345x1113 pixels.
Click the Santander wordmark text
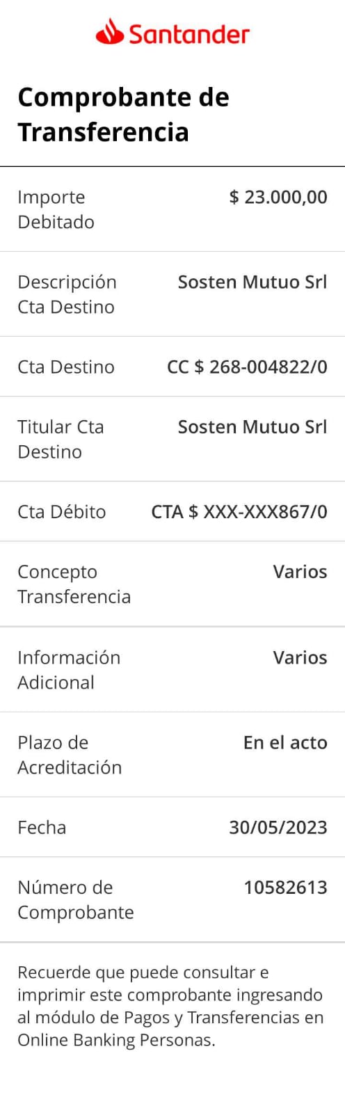pyautogui.click(x=188, y=34)
